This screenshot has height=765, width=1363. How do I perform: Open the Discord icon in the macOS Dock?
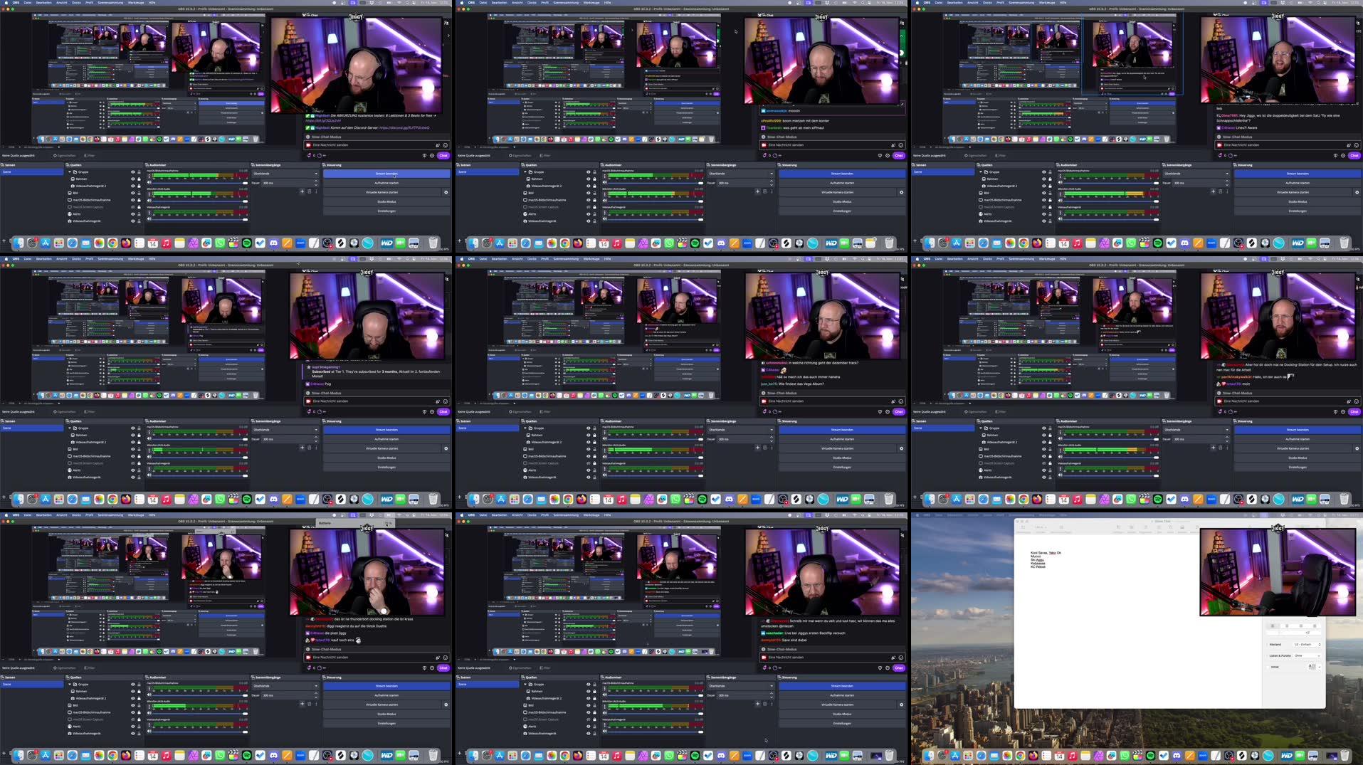coord(273,243)
